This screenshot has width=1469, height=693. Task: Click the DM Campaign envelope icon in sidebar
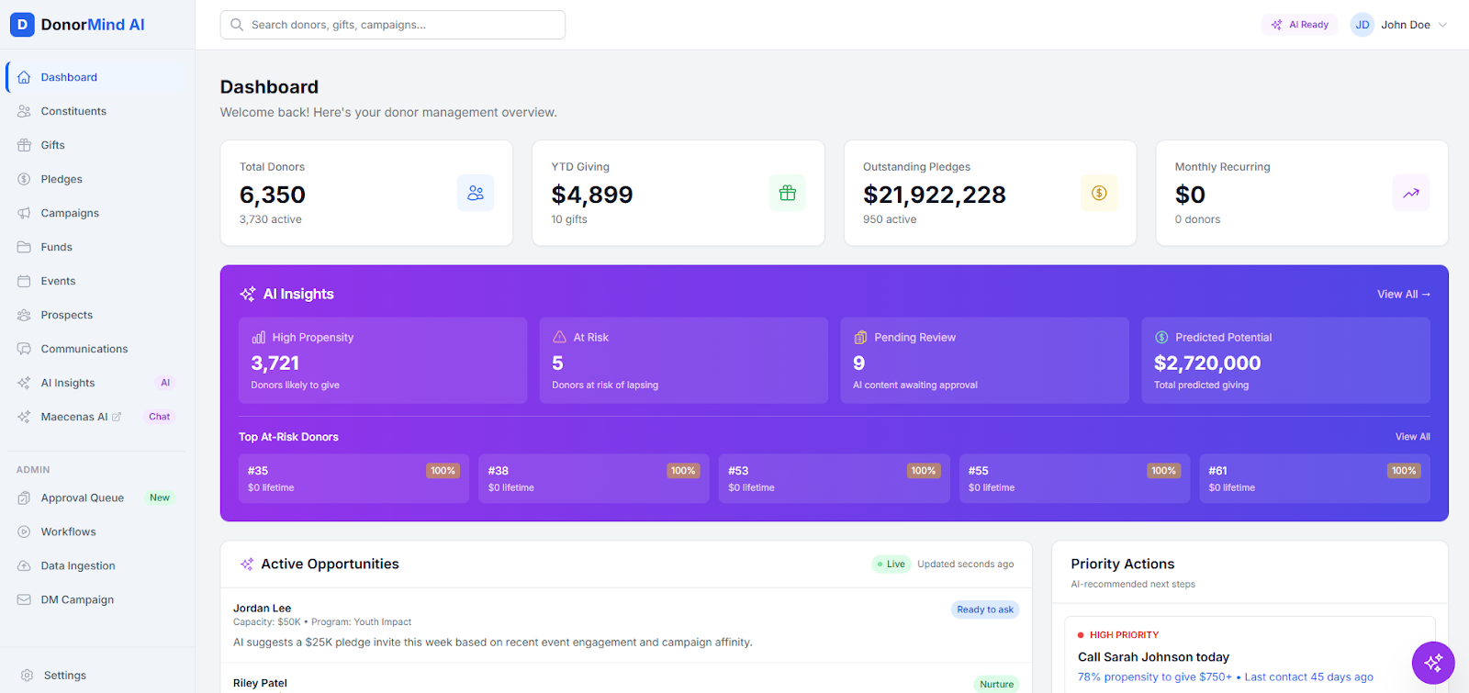click(x=24, y=599)
